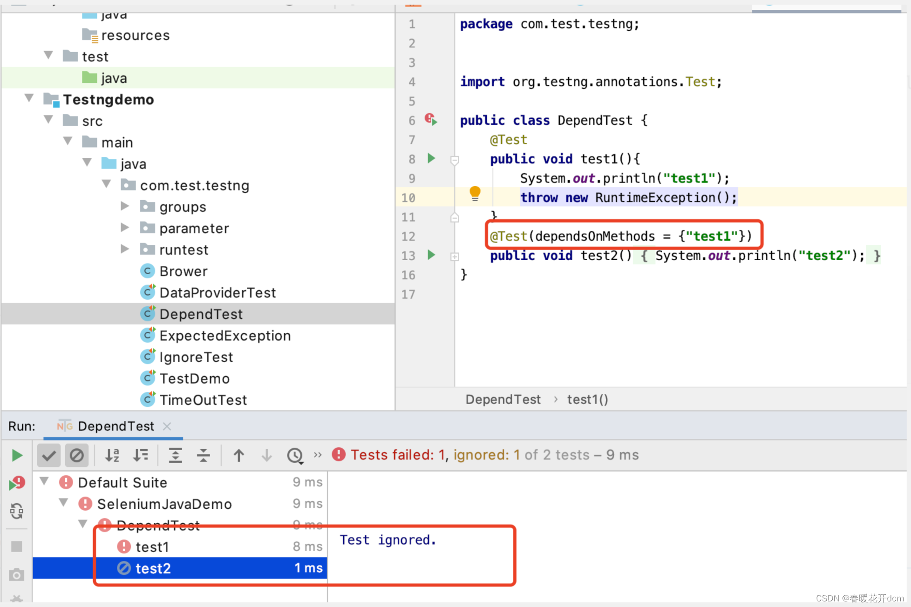Toggle auto-test rerun icon
The image size is (911, 607).
point(17,511)
